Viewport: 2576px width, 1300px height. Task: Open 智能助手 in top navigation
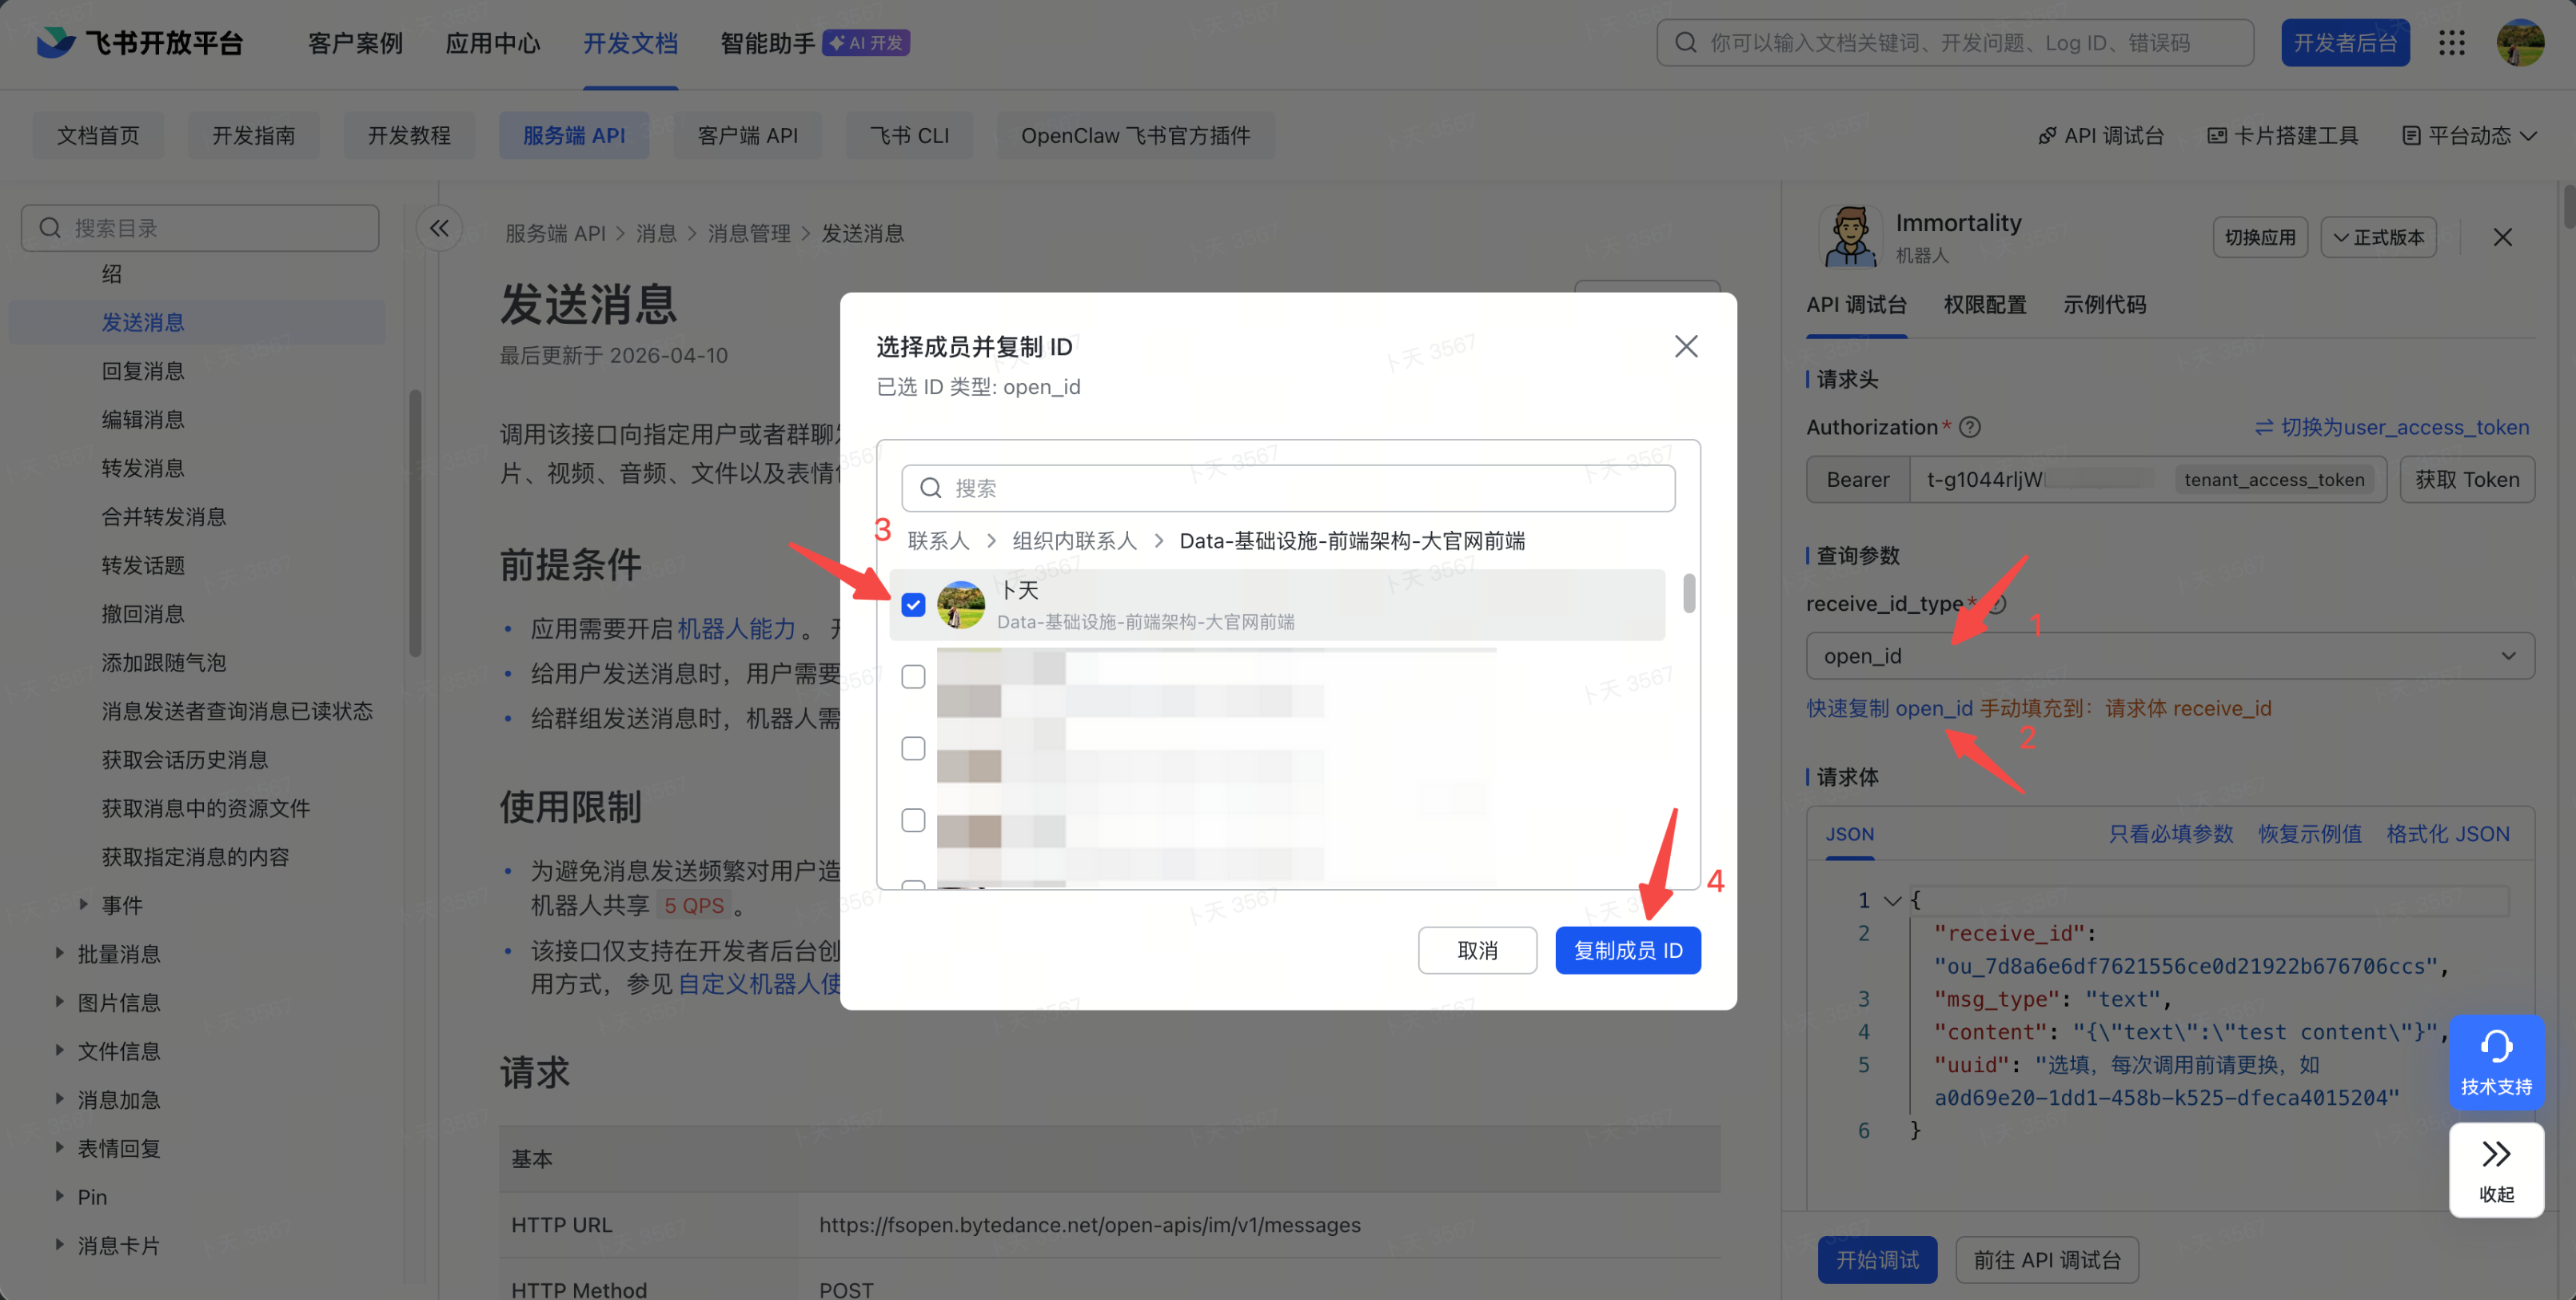pos(768,43)
